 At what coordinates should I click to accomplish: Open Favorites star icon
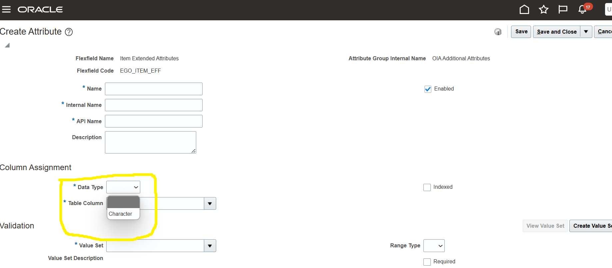tap(544, 9)
